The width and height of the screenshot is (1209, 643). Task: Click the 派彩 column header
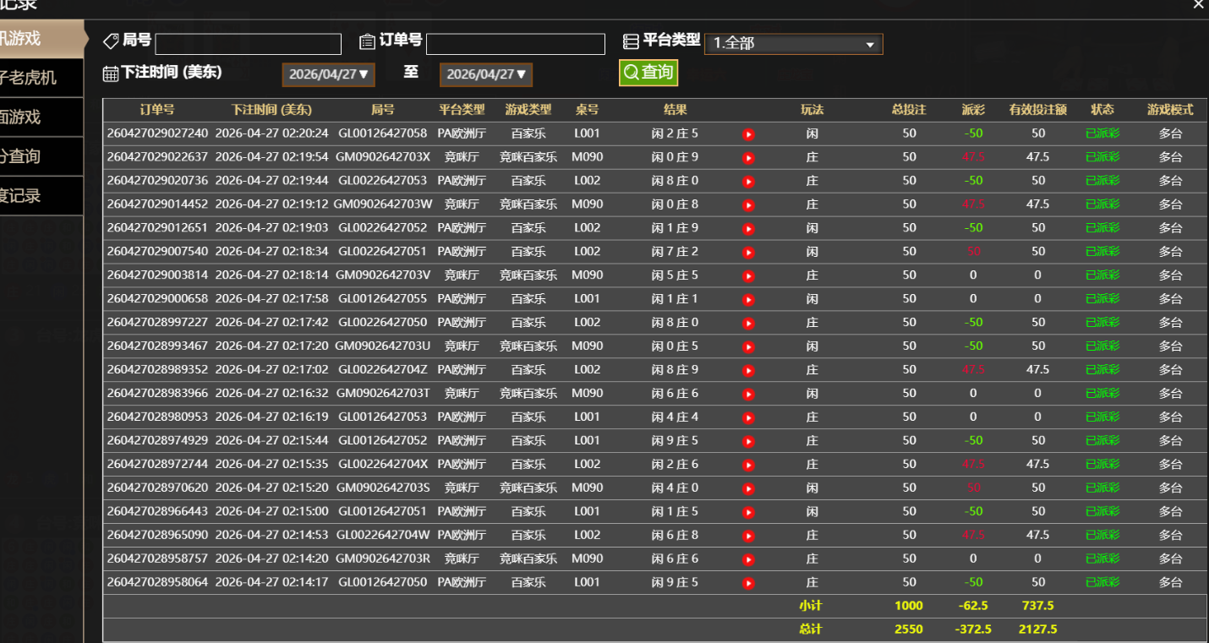click(973, 110)
